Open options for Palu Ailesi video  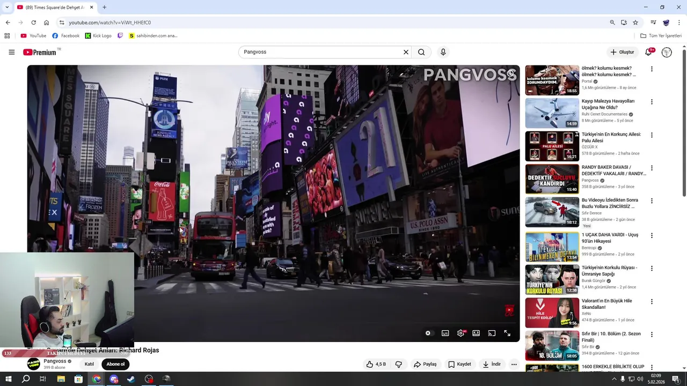(x=652, y=135)
